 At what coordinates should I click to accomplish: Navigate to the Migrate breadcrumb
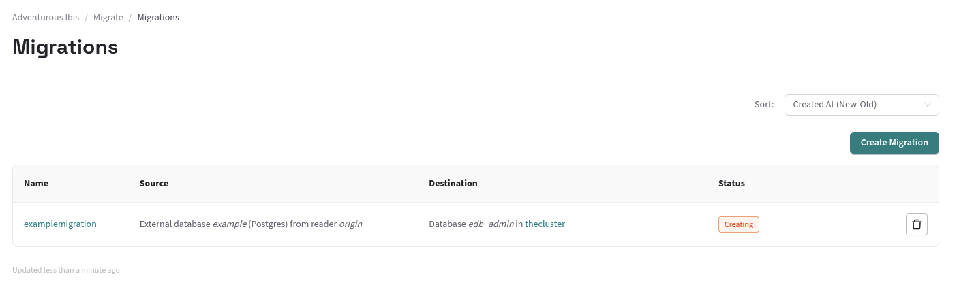coord(108,18)
